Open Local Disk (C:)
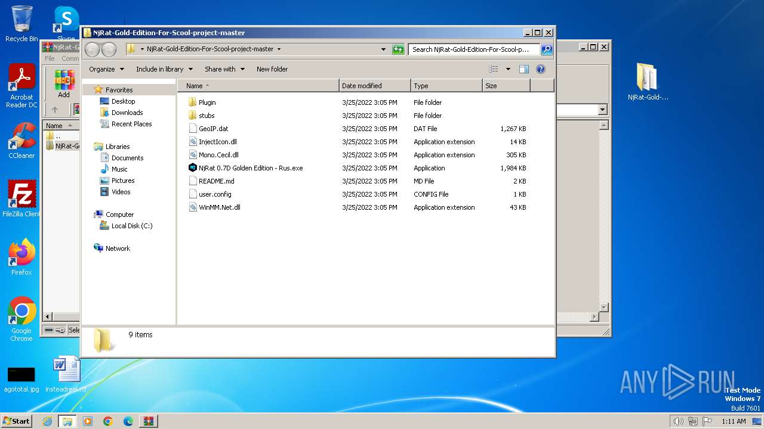The image size is (764, 429). pos(131,226)
